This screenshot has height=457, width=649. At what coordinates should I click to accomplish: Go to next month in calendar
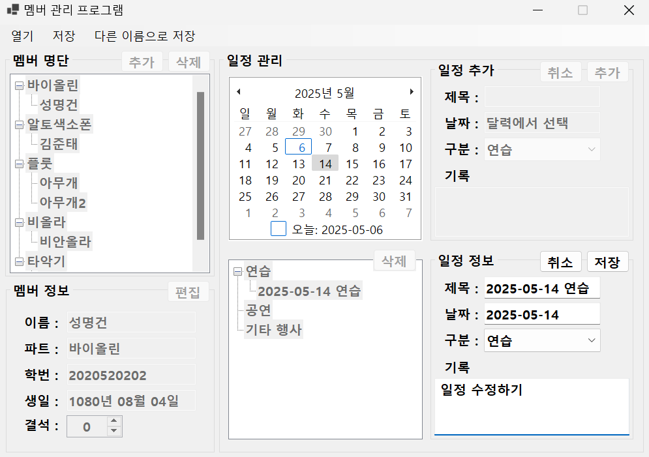[412, 92]
